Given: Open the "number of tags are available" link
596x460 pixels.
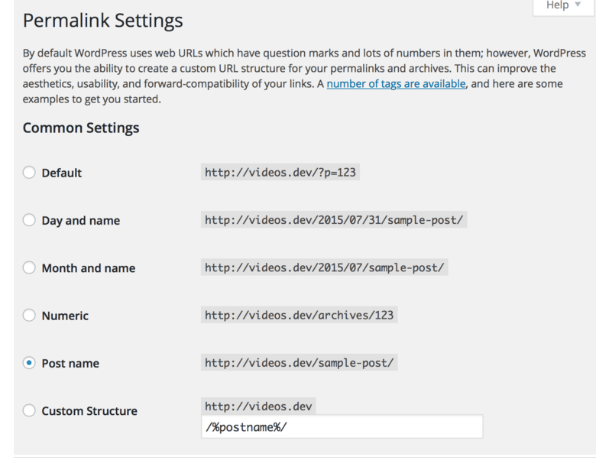Looking at the screenshot, I should coord(396,84).
